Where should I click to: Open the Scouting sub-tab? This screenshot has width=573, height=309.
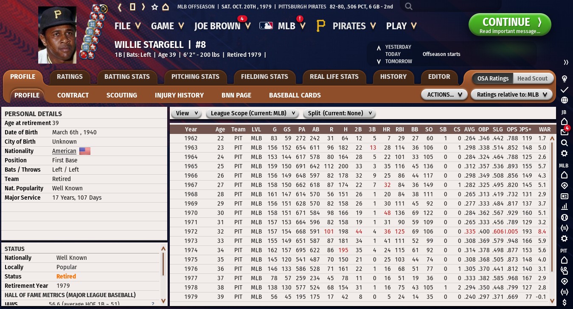pyautogui.click(x=122, y=95)
